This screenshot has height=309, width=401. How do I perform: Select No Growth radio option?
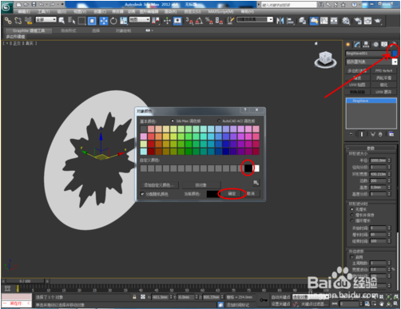352,209
